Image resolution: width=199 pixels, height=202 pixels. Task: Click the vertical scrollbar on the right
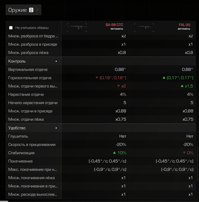[x=197, y=164]
